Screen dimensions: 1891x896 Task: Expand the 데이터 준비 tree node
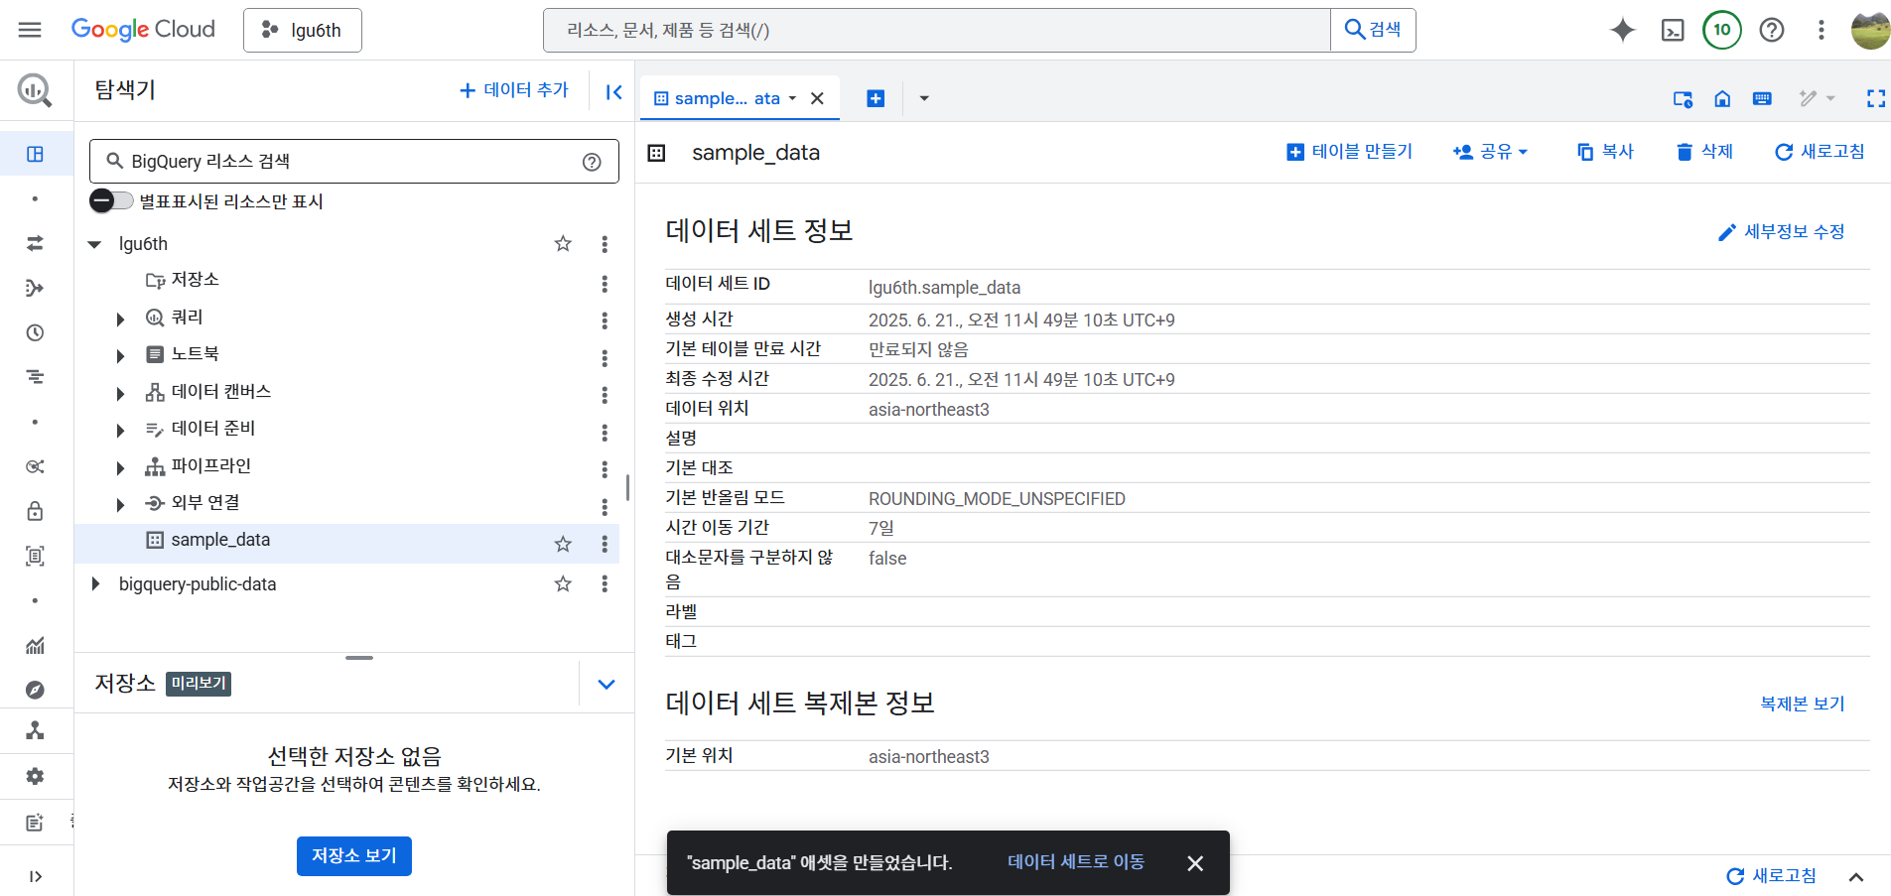click(x=120, y=431)
